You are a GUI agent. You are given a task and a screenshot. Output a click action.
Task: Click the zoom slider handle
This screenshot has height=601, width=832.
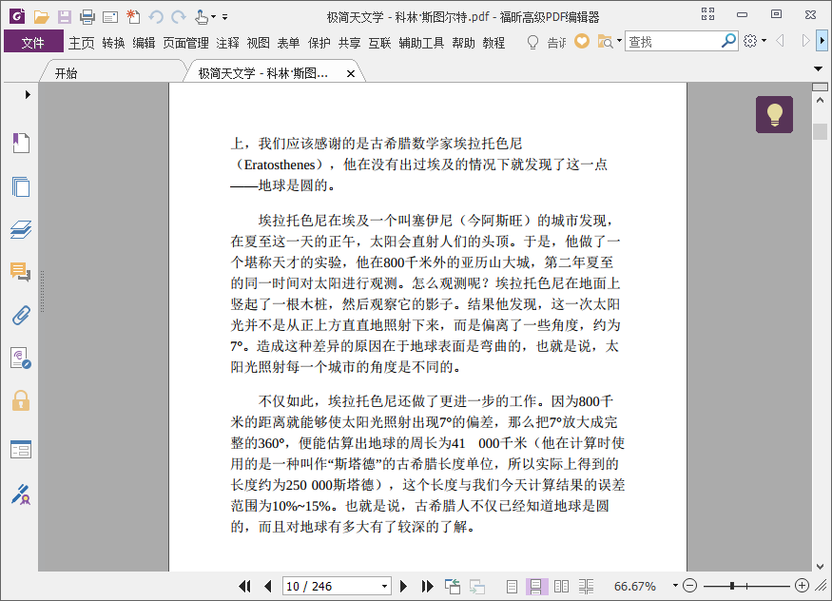(x=732, y=586)
